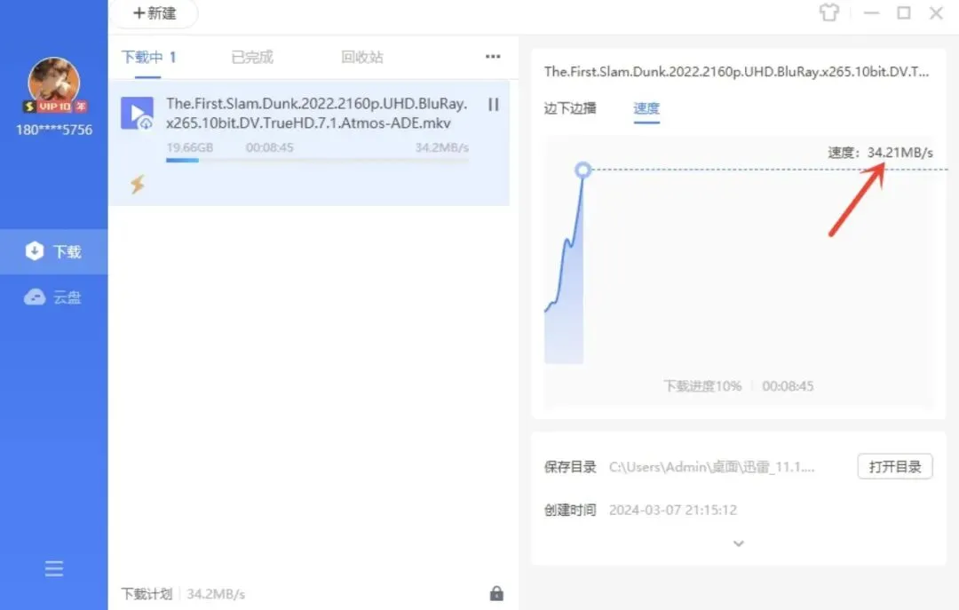Screen dimensions: 959x610
Task: Click file size 19.66GB
Action: tap(190, 147)
